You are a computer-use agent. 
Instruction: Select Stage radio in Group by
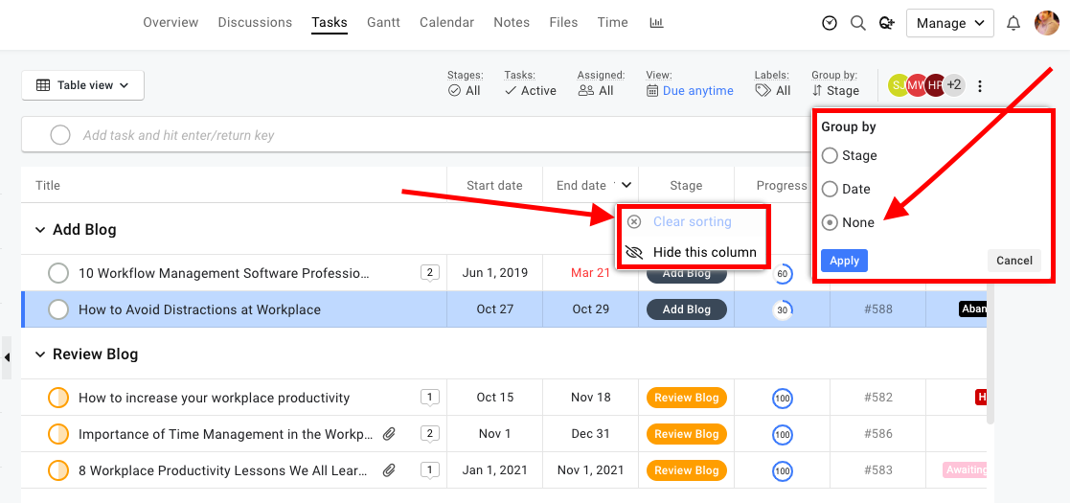click(x=831, y=155)
